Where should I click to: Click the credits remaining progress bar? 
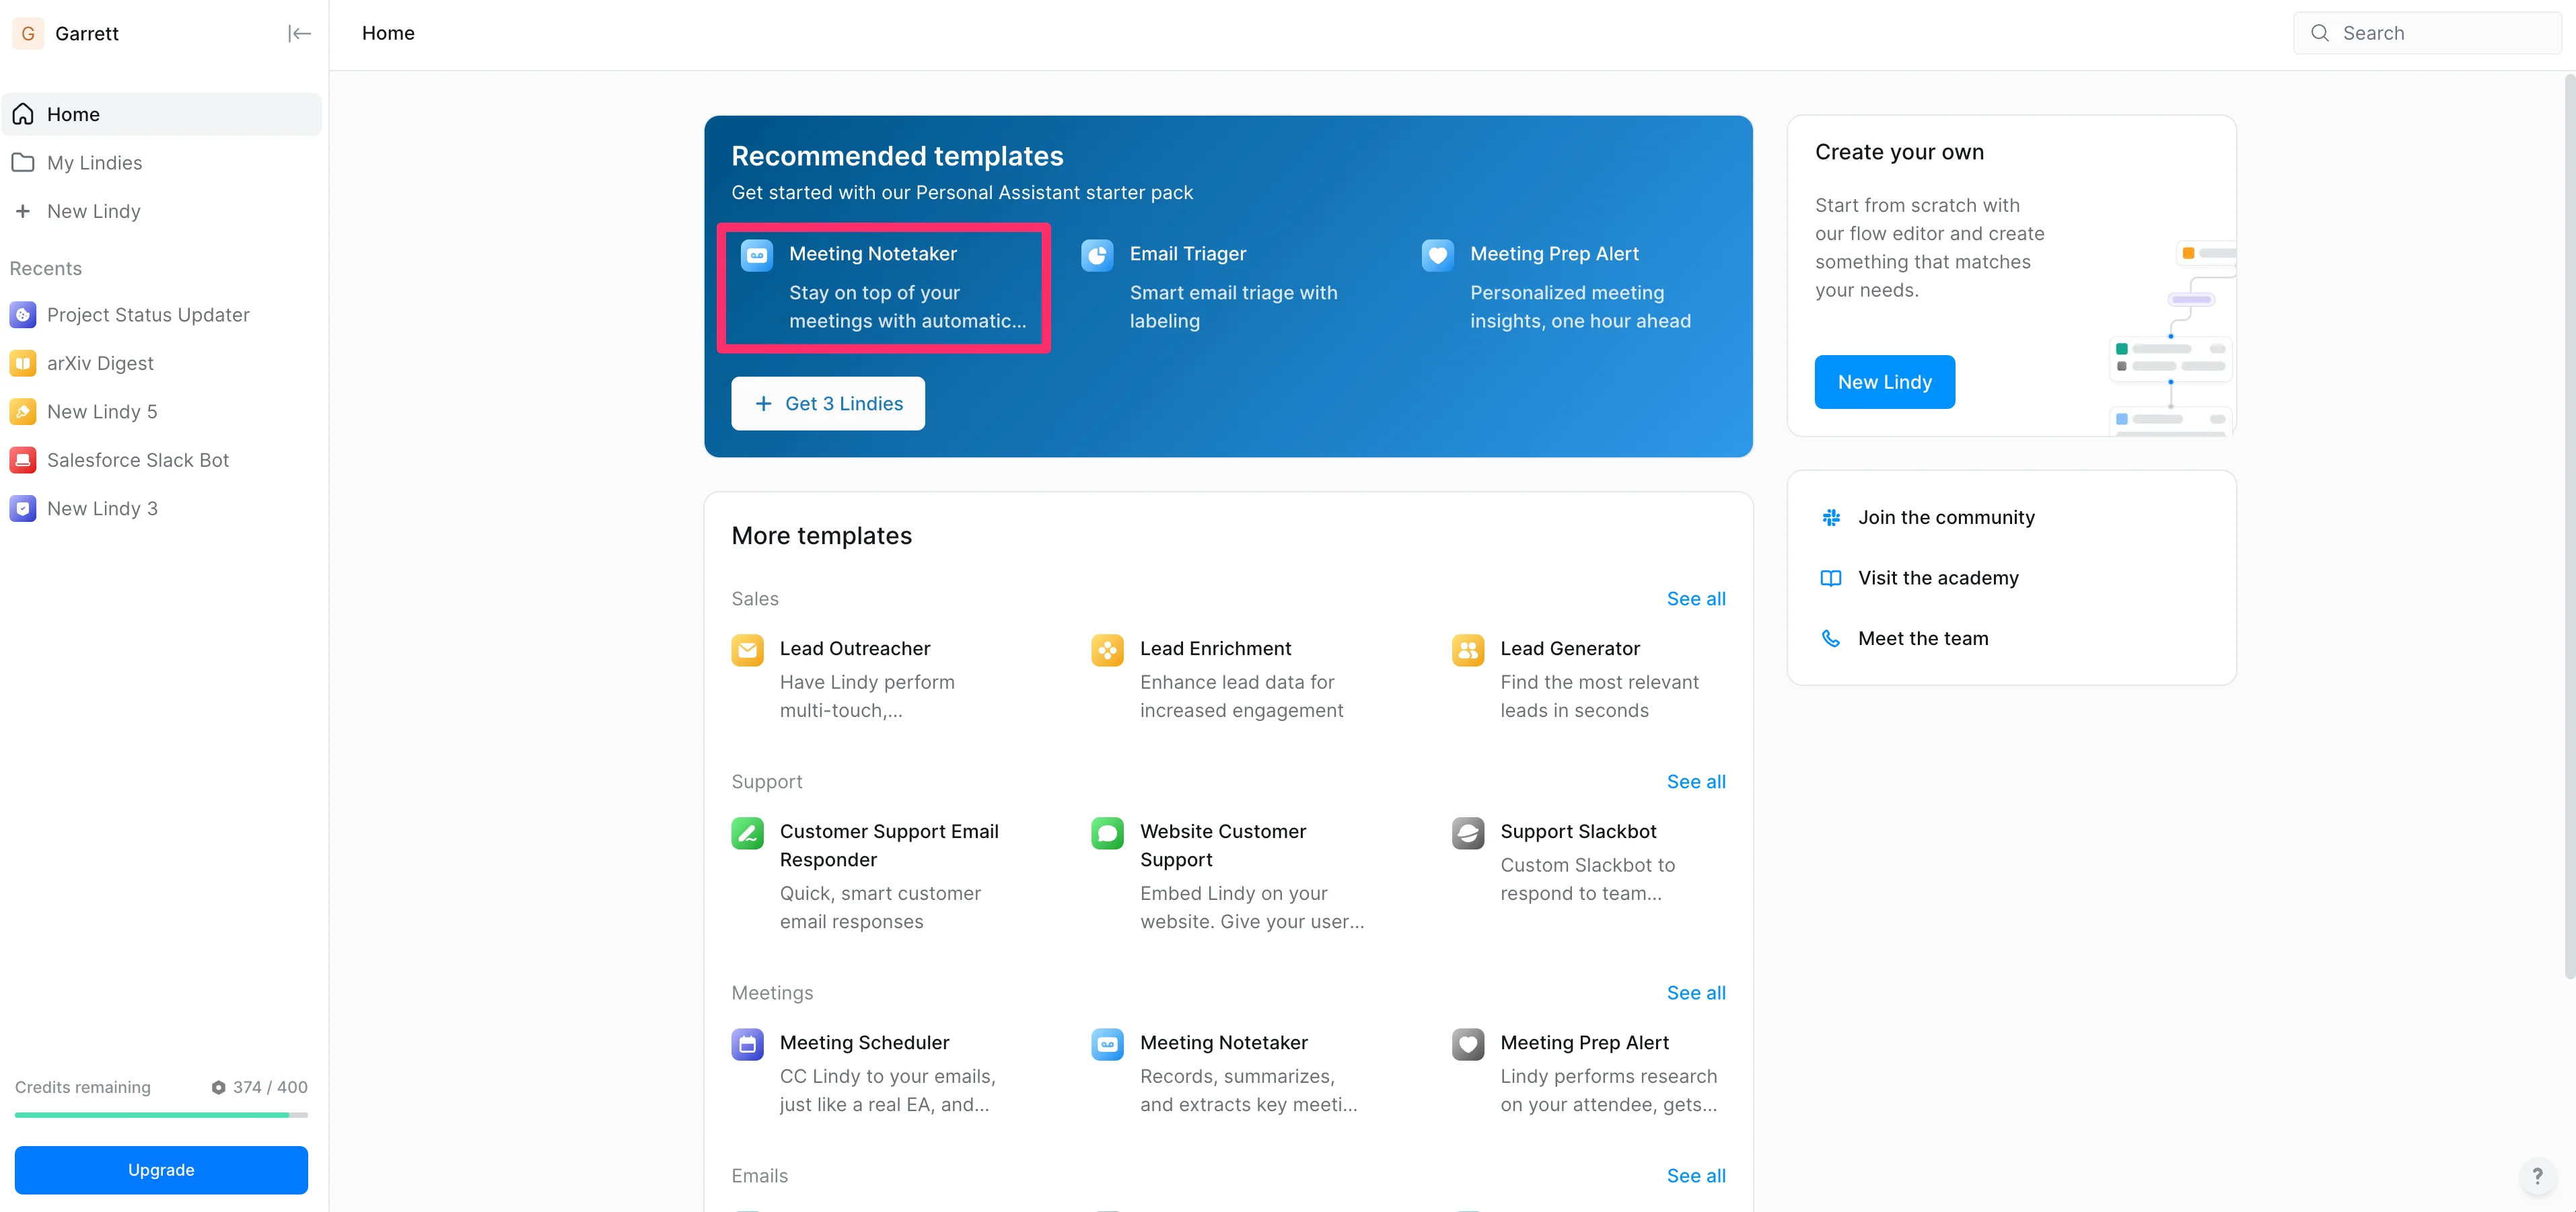pyautogui.click(x=161, y=1114)
